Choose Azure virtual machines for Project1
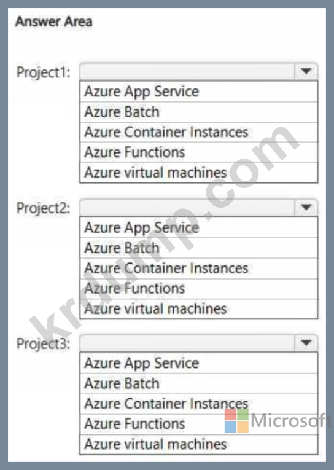This screenshot has height=470, width=334. point(199,173)
